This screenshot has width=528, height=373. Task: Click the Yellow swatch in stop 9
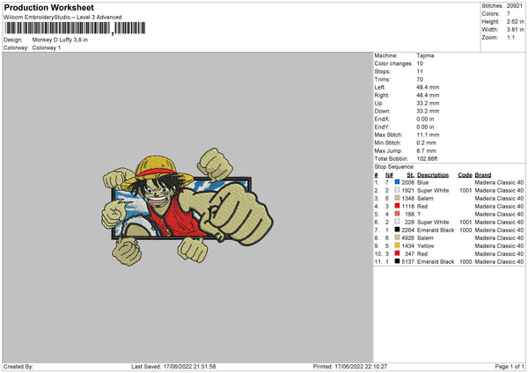pyautogui.click(x=397, y=245)
